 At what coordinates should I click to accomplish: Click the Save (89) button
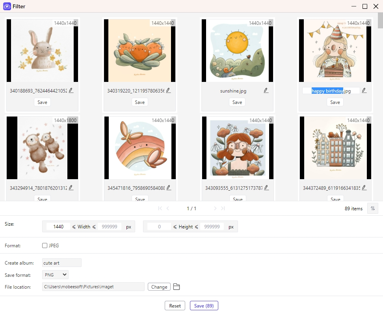[204, 306]
